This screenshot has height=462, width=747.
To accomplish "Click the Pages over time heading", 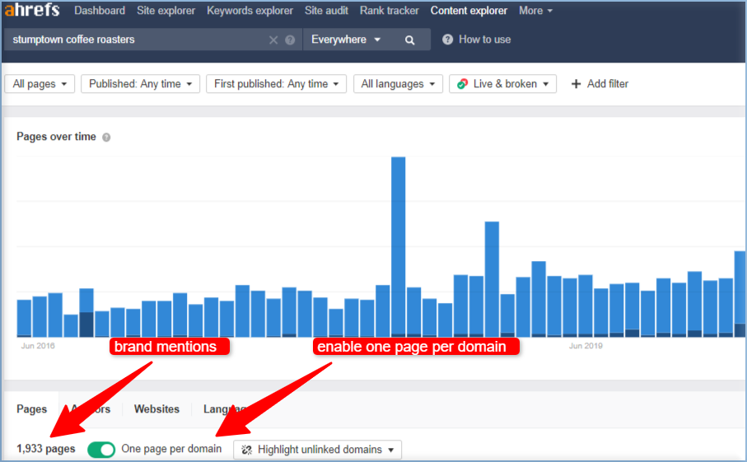I will click(56, 137).
